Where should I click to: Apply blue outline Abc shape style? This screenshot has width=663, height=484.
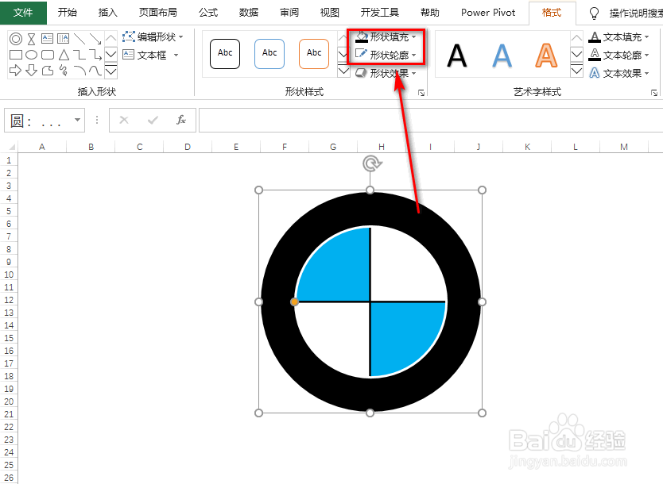coord(269,54)
